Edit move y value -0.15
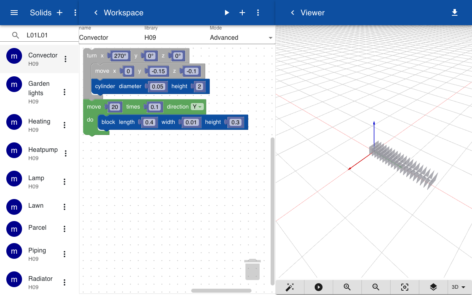 159,71
